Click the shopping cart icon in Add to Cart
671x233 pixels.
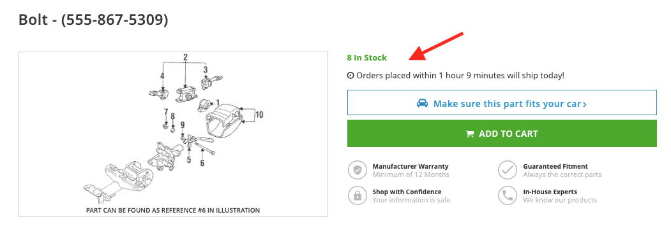pyautogui.click(x=470, y=134)
